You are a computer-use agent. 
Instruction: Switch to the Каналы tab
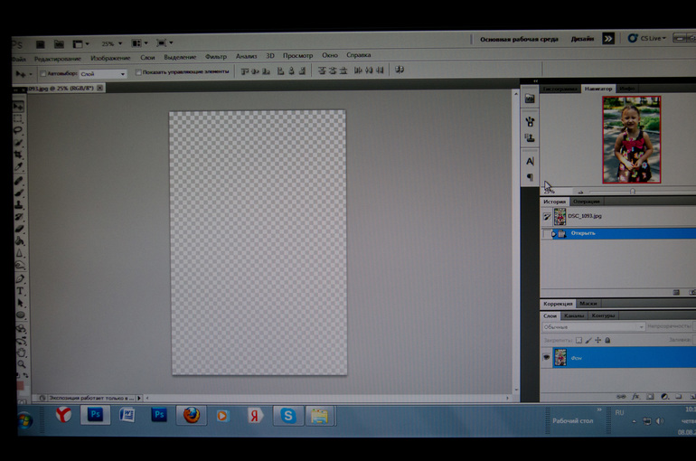pos(574,315)
